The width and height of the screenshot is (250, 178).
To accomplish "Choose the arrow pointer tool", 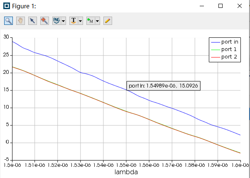I will tap(32, 21).
